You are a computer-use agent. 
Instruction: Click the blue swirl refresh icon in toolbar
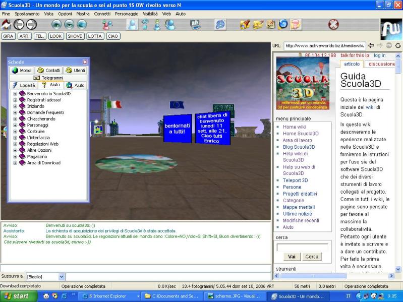point(283,24)
